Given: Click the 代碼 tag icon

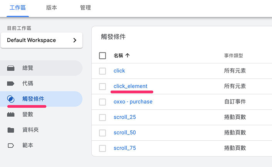Looking at the screenshot, I should (11, 83).
